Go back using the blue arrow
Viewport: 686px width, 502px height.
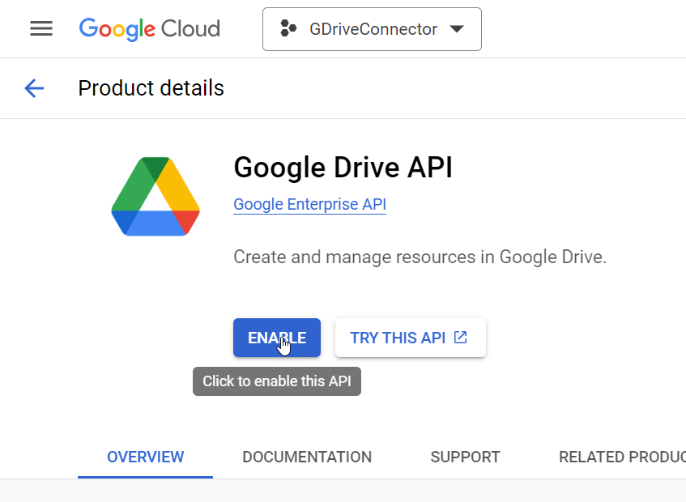(34, 88)
